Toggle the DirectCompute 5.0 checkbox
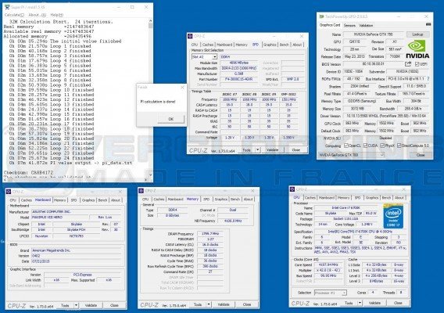This screenshot has height=313, width=444. [399, 146]
